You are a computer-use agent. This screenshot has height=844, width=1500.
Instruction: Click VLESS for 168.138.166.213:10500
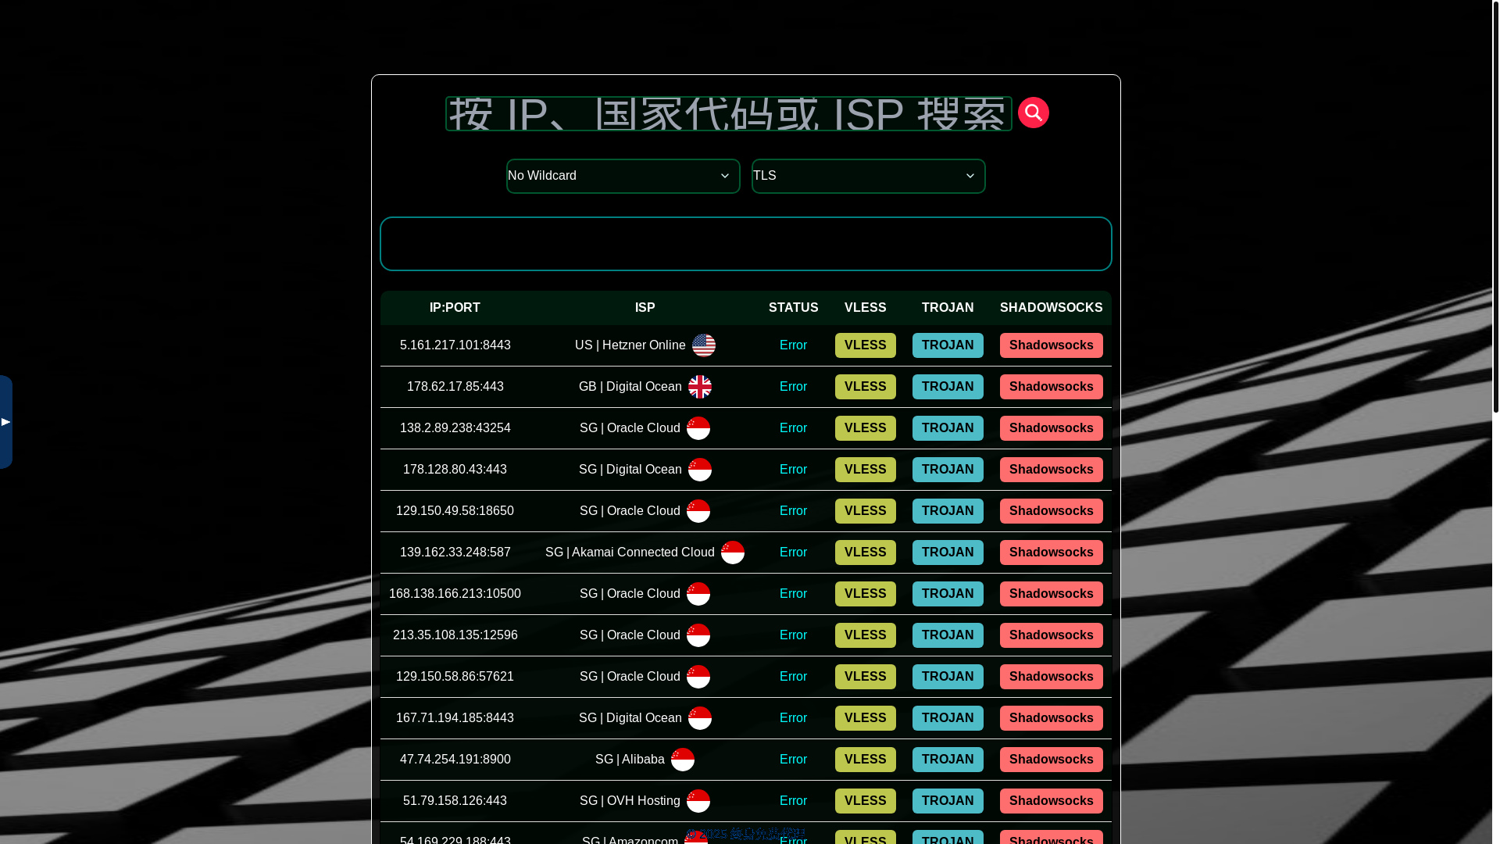[865, 594]
